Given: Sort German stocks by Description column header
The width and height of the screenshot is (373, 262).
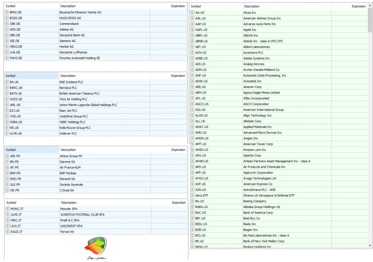Looking at the screenshot, I should coord(104,6).
